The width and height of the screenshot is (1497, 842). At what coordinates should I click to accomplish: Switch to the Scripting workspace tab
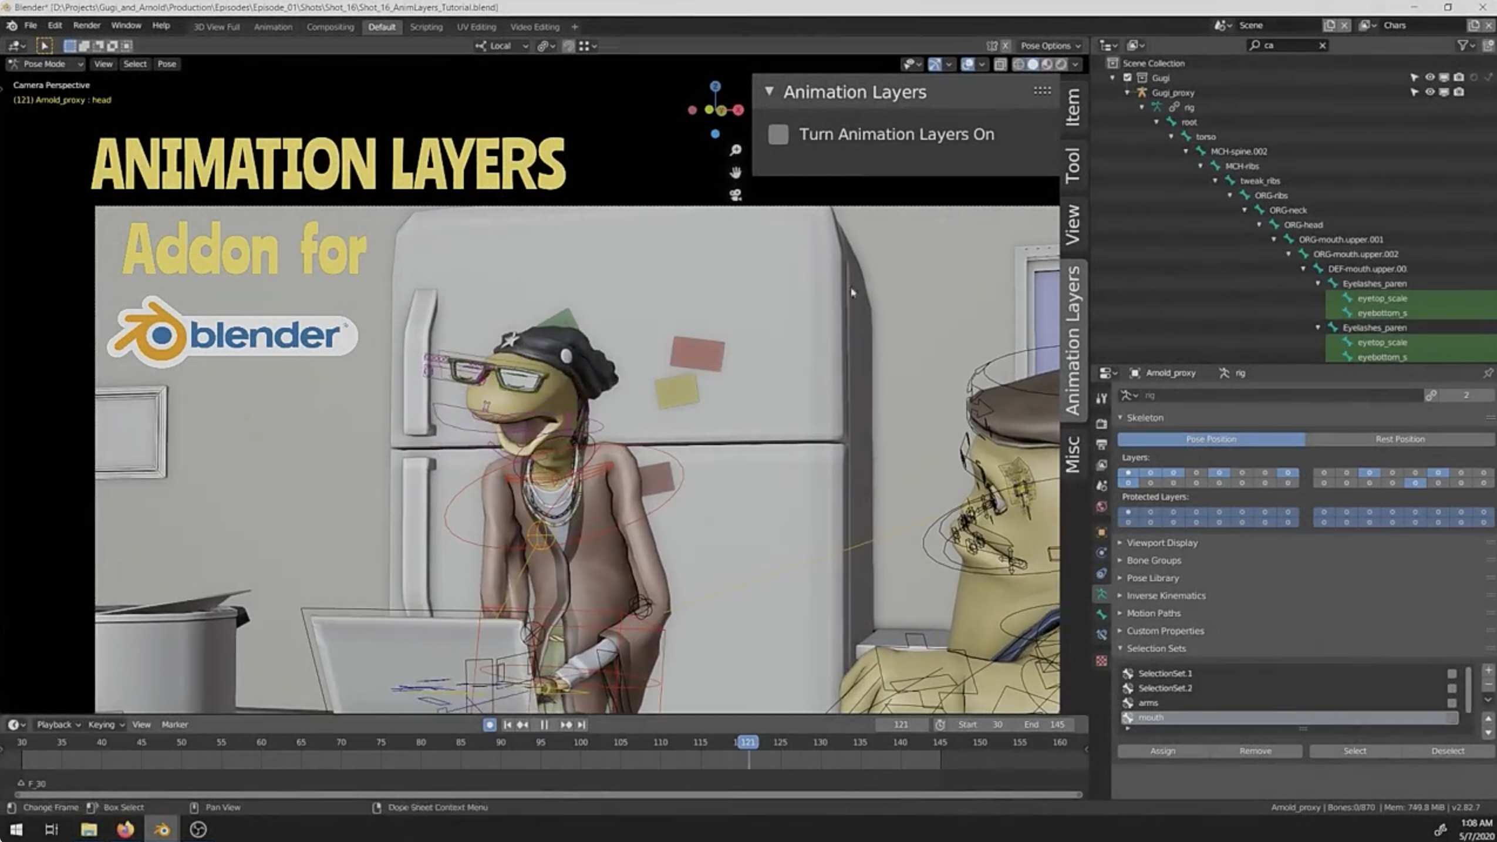pyautogui.click(x=426, y=27)
